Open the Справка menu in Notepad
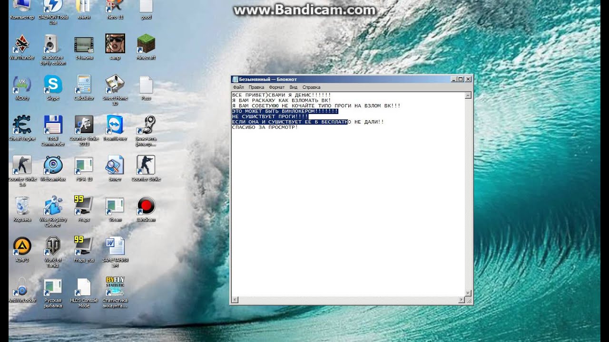609x342 pixels. coord(311,87)
